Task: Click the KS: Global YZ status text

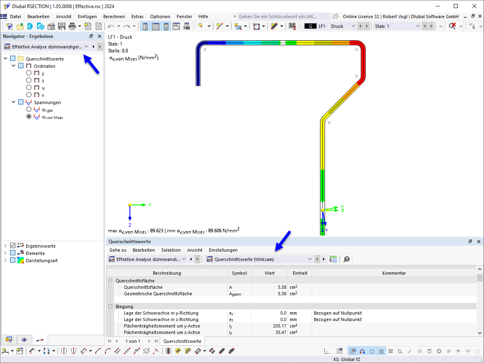Action: [347, 359]
